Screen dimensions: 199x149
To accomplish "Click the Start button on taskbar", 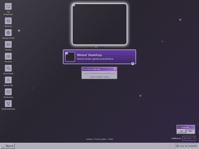I will pyautogui.click(x=8, y=146).
